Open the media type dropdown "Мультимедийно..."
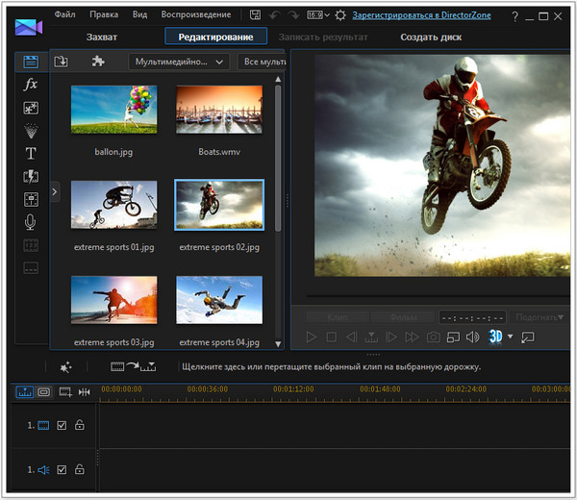Viewport: 577px width, 500px height. [x=179, y=62]
